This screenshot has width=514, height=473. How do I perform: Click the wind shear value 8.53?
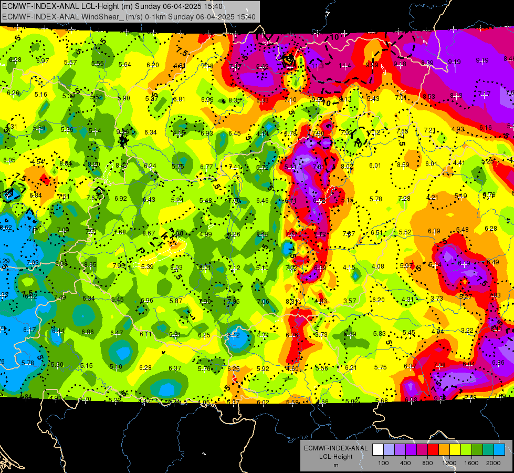pyautogui.click(x=429, y=97)
